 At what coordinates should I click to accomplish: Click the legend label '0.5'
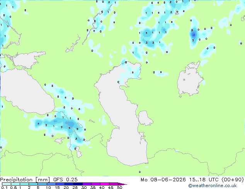[14, 187]
